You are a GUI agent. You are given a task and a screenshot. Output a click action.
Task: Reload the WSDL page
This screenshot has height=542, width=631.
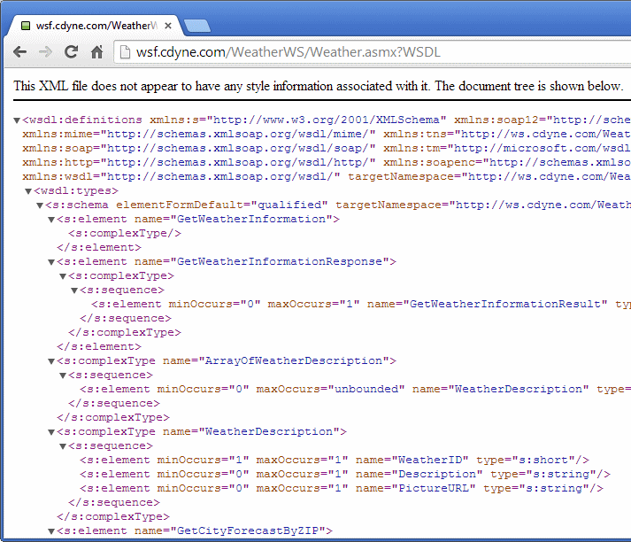pos(71,52)
